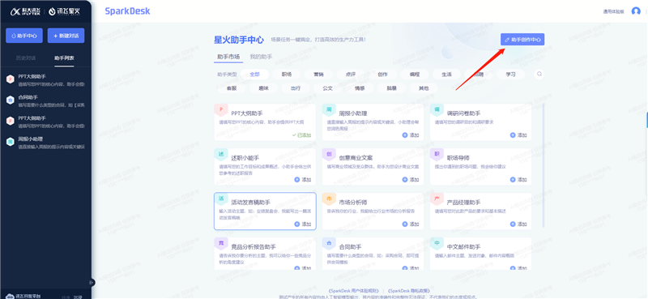The image size is (648, 299).
Task: Click the pink P badge on PPT大纲助手 card
Action: pos(220,109)
